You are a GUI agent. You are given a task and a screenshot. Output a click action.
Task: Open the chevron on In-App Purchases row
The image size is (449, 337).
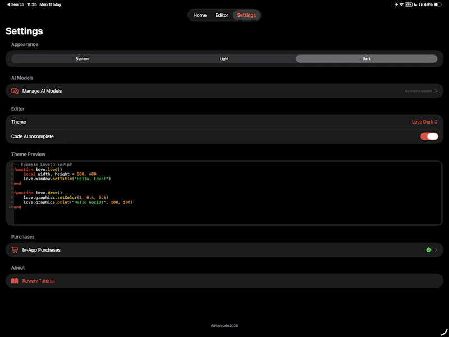coord(436,250)
